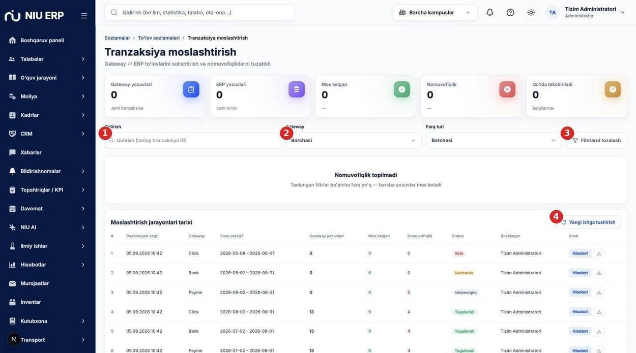Click the Xato status badge

459,253
